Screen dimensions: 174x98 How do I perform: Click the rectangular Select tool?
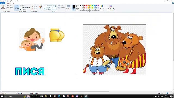coord(17,7)
